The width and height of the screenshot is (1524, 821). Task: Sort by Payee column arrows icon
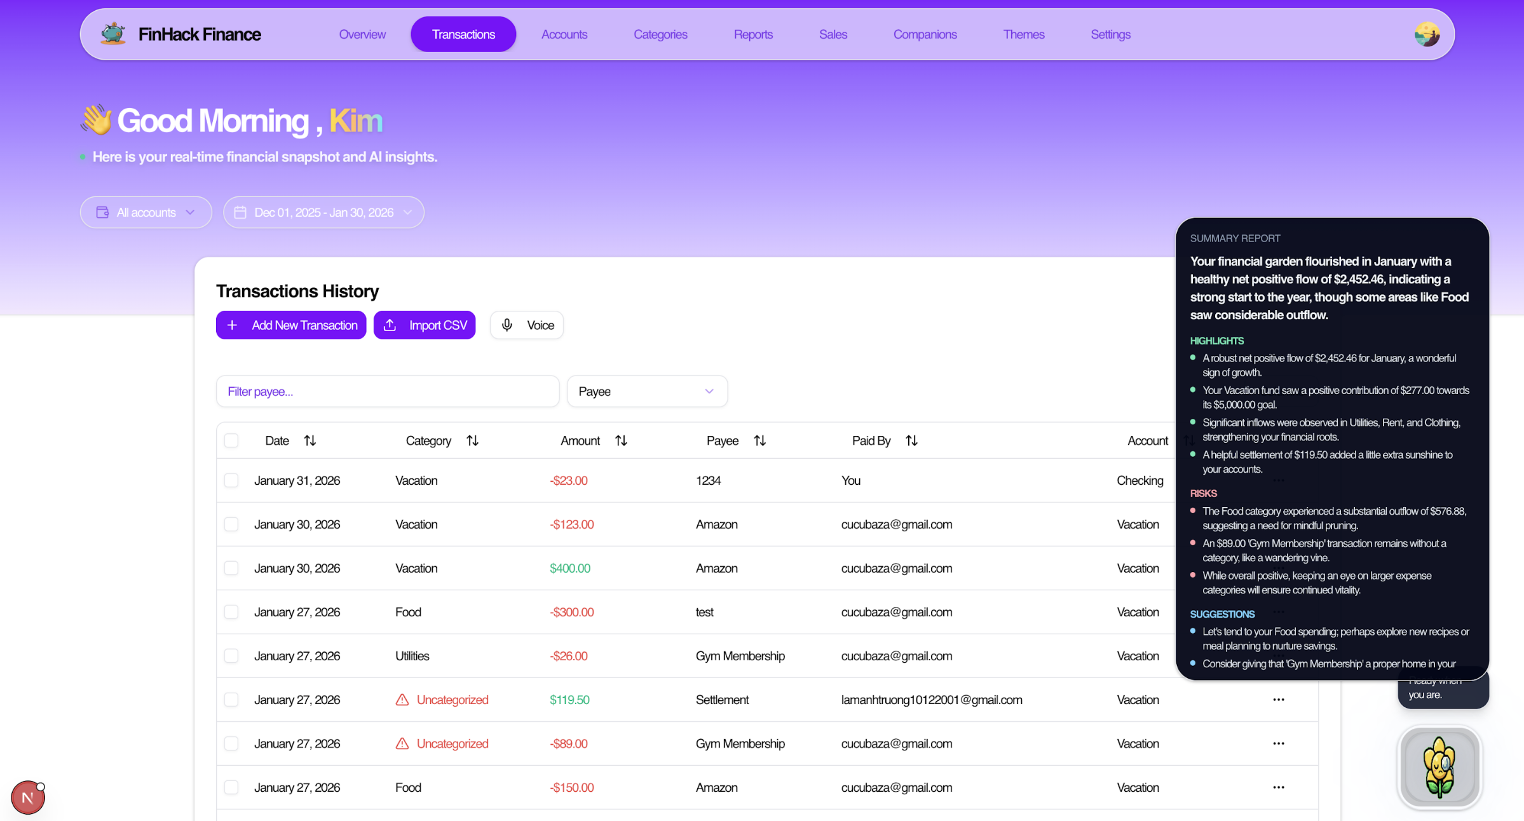759,440
